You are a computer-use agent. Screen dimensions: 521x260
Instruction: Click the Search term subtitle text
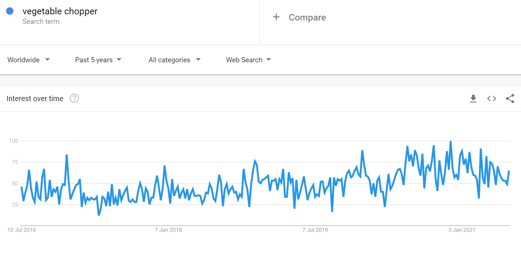[x=41, y=21]
